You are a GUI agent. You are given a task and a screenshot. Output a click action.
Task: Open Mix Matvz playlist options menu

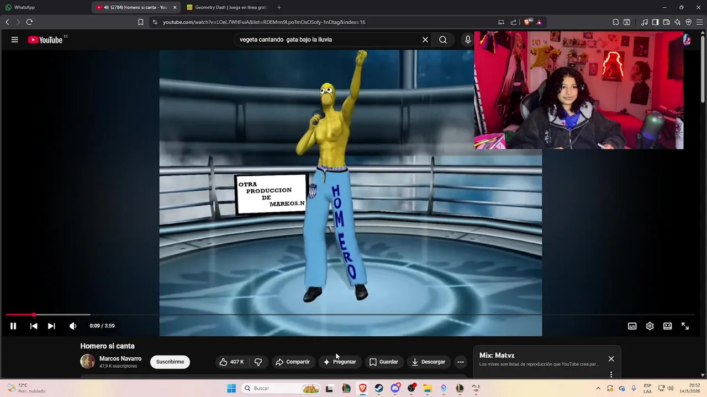(611, 374)
